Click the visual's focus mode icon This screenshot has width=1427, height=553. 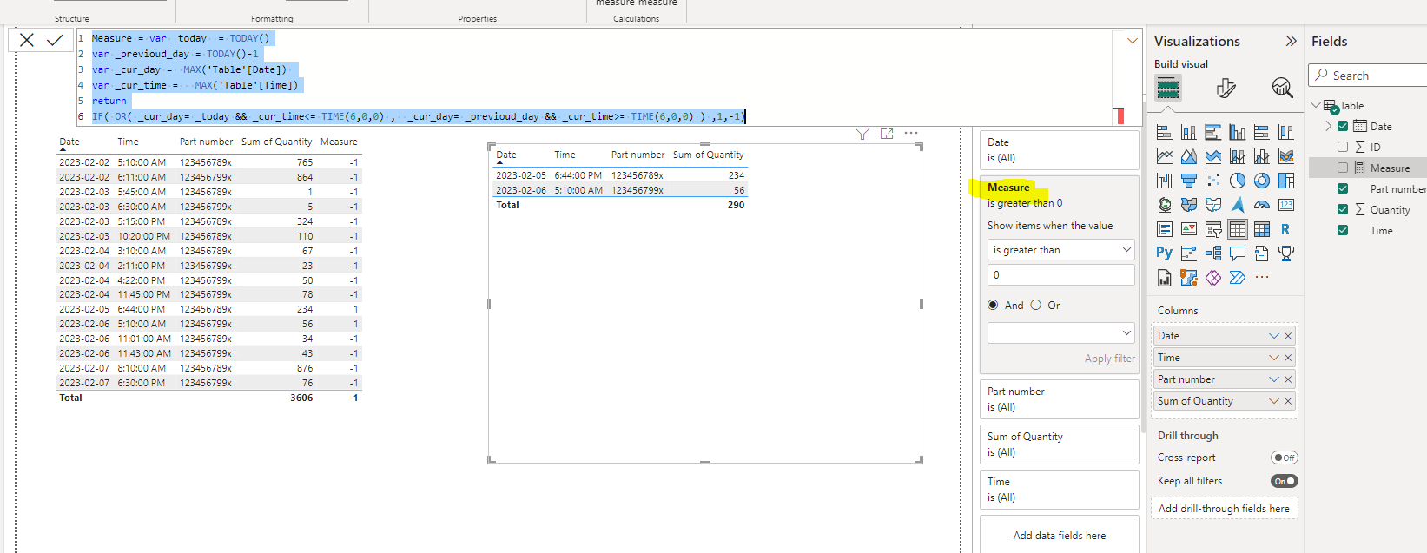[887, 134]
